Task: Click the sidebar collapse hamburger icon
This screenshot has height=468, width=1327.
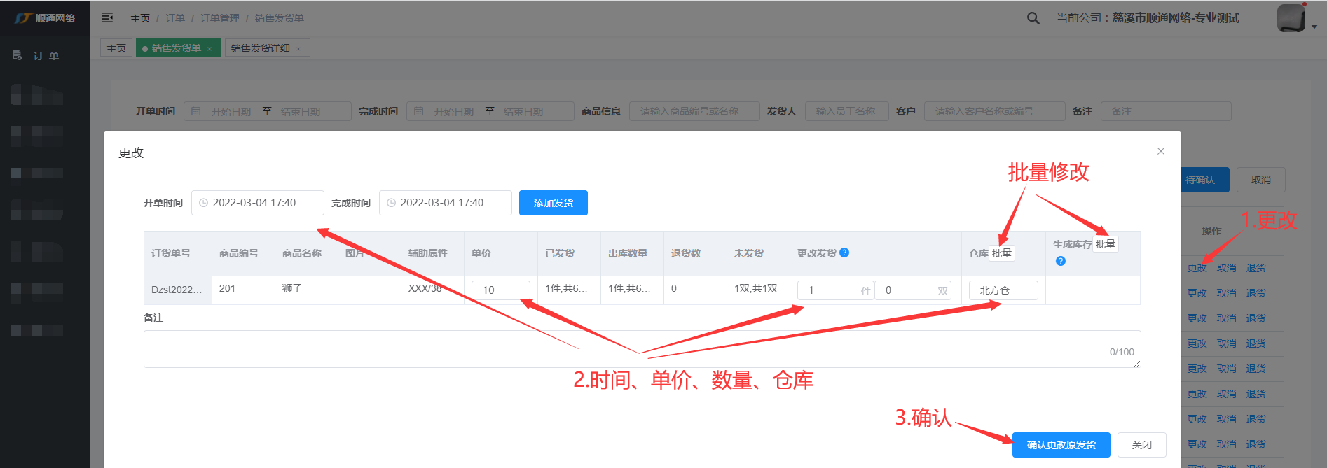Action: click(107, 17)
